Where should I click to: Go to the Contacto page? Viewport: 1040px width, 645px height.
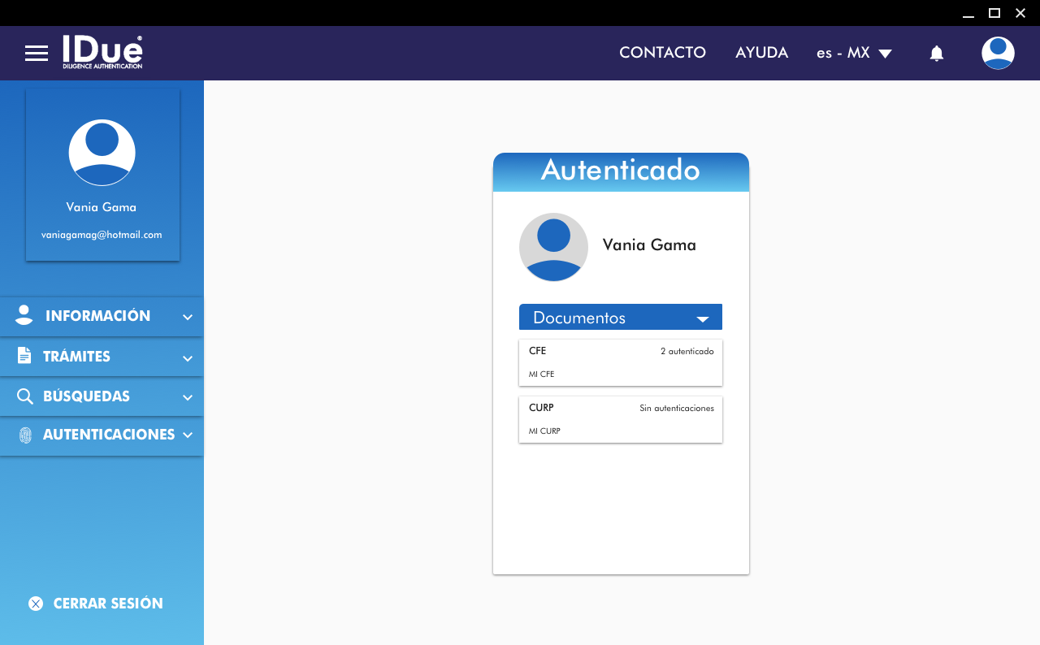click(662, 53)
